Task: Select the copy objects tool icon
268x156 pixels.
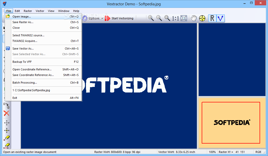Action: tap(6, 106)
